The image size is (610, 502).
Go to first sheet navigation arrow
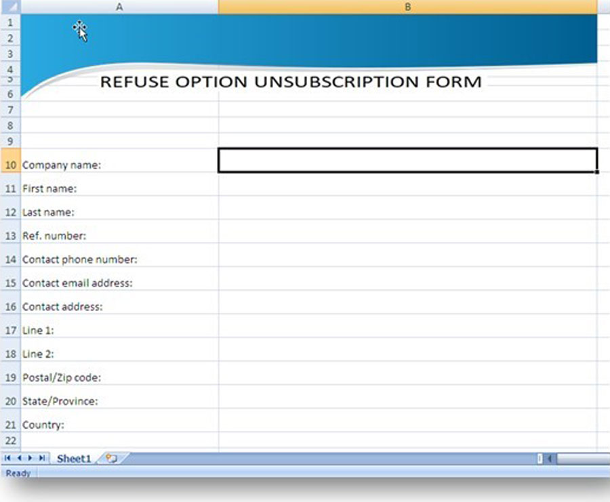7,458
